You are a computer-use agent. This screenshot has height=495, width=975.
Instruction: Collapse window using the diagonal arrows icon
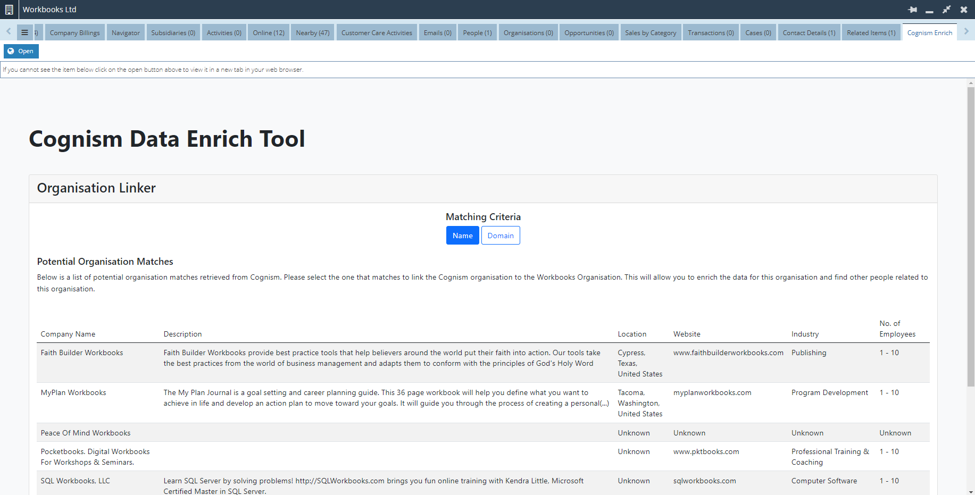(x=946, y=10)
